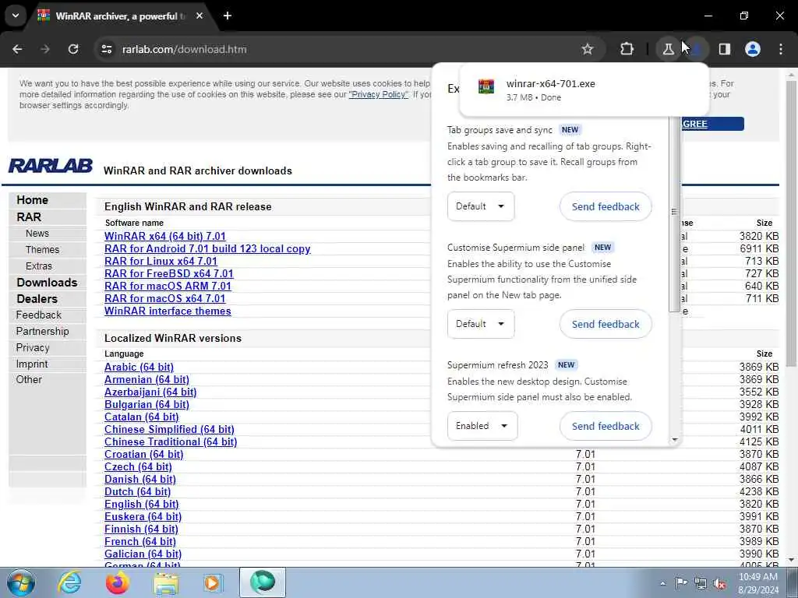Open the Privacy Policy link in cookie notice

click(378, 94)
